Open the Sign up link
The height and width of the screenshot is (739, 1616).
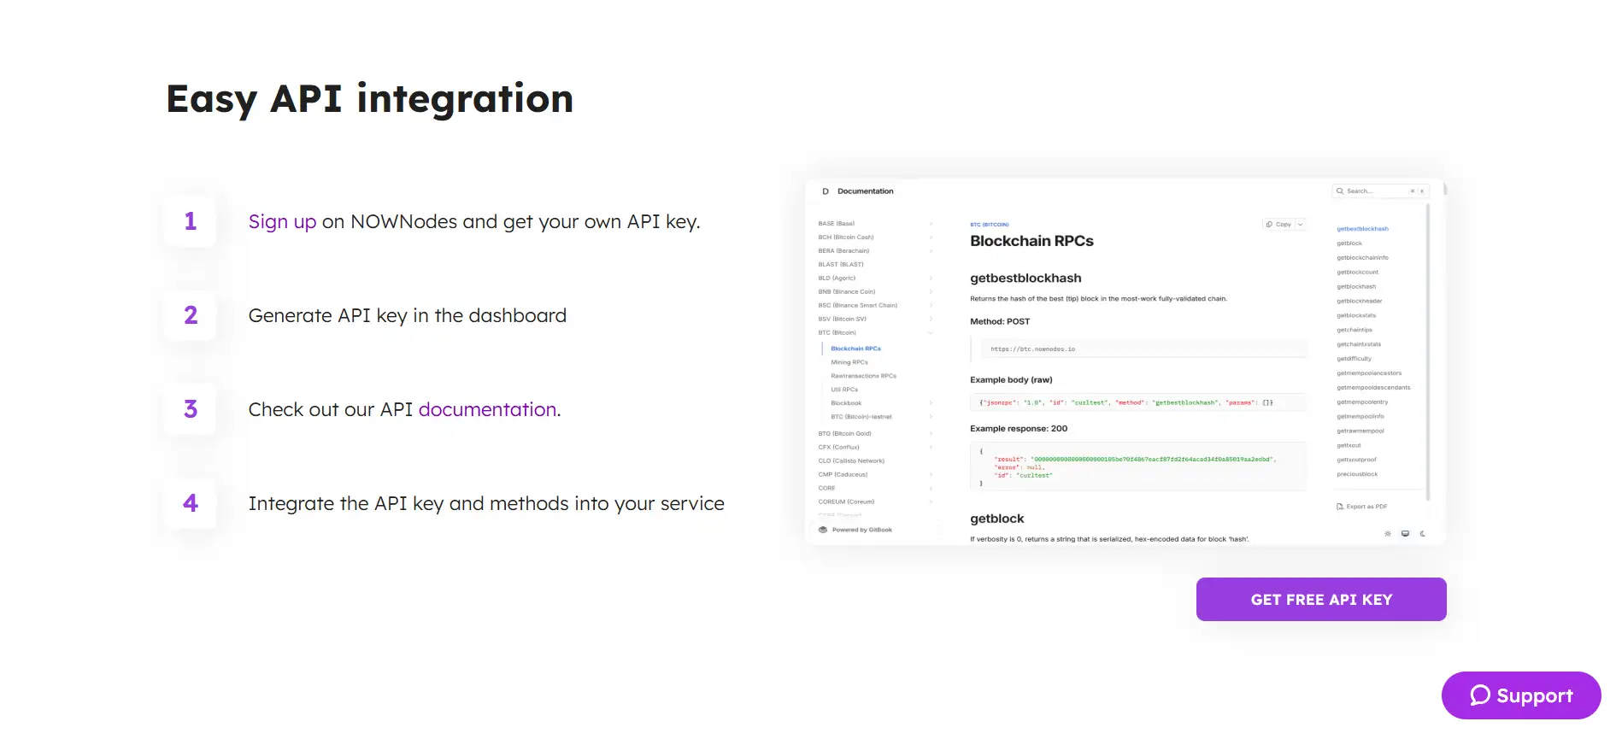[282, 222]
